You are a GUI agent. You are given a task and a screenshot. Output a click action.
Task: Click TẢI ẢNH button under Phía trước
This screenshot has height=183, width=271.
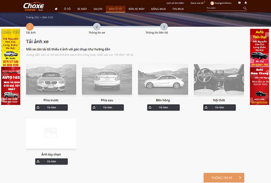click(51, 108)
